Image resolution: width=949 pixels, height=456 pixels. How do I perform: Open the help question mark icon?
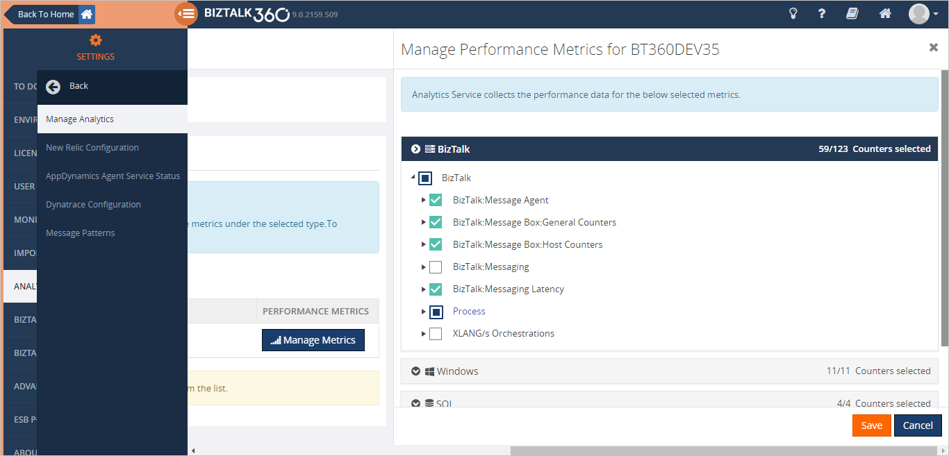(x=822, y=14)
